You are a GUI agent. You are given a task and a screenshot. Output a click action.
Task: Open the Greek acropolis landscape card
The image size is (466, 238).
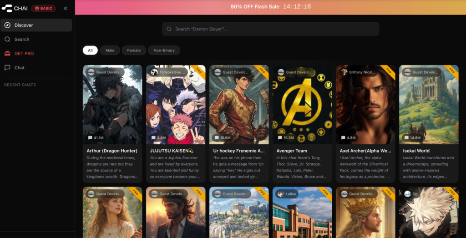click(x=239, y=213)
